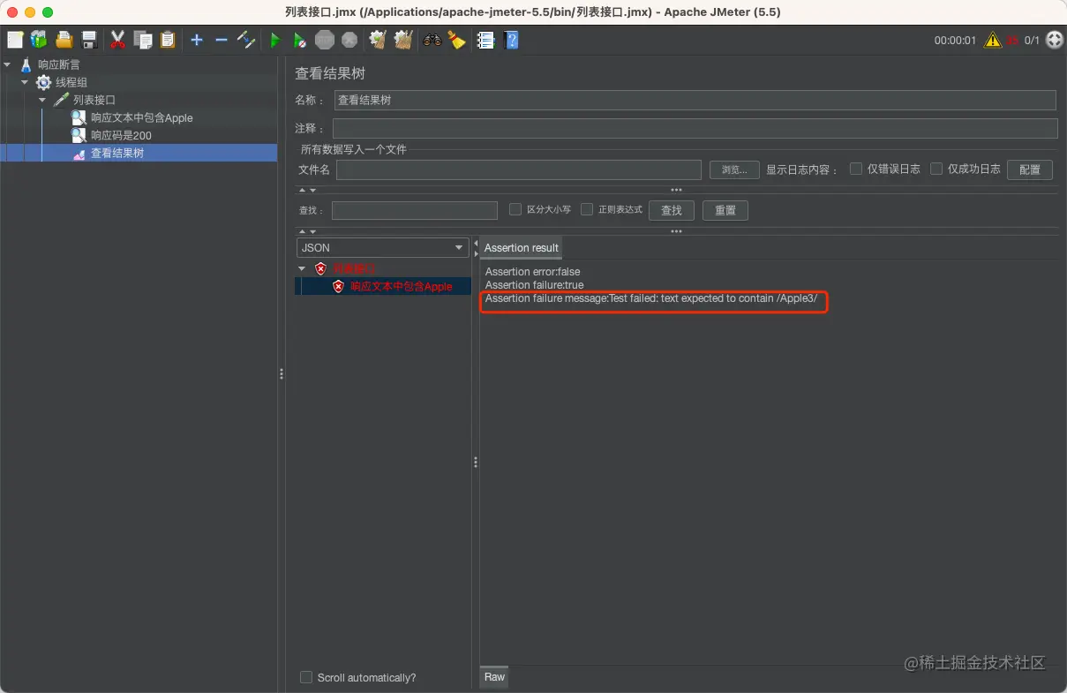Select 查看结果树 listener in test tree
The height and width of the screenshot is (693, 1067).
(116, 153)
